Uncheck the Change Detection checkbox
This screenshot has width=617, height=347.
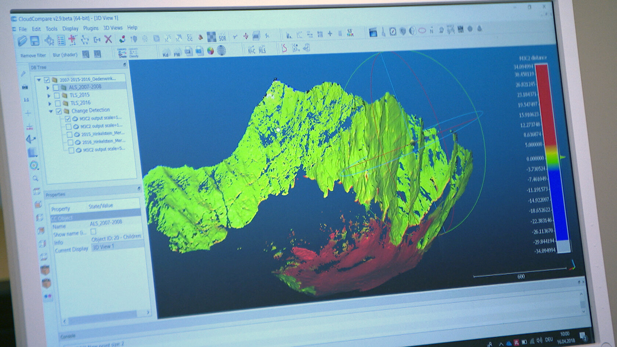58,111
